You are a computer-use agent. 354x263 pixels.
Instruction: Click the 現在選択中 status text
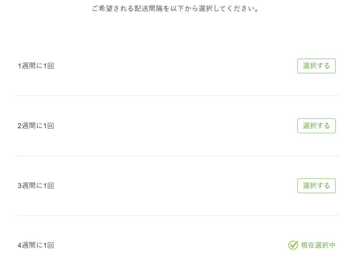(318, 245)
